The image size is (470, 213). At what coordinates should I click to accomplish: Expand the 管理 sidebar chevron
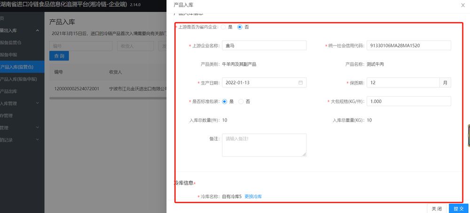pos(38,128)
